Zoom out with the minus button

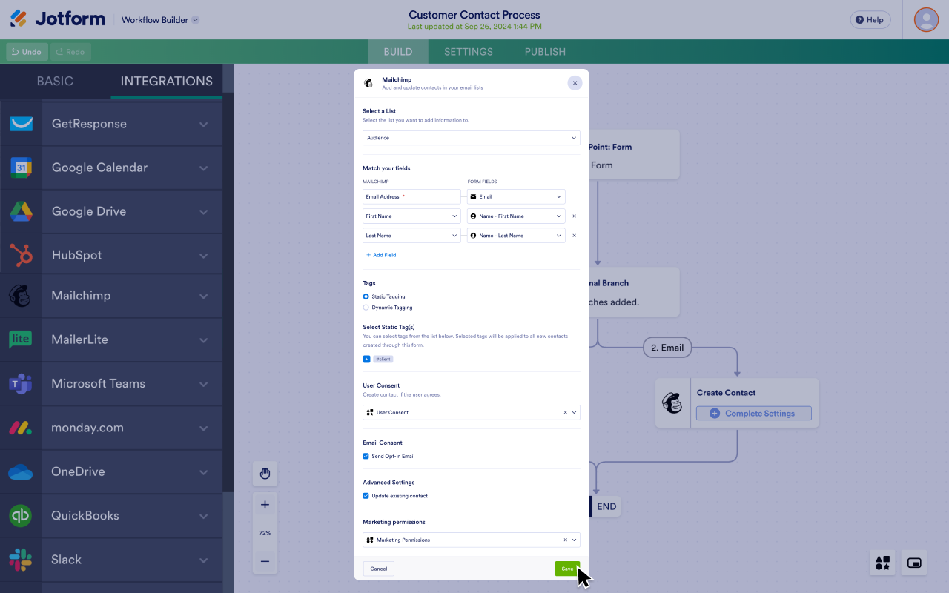[265, 561]
